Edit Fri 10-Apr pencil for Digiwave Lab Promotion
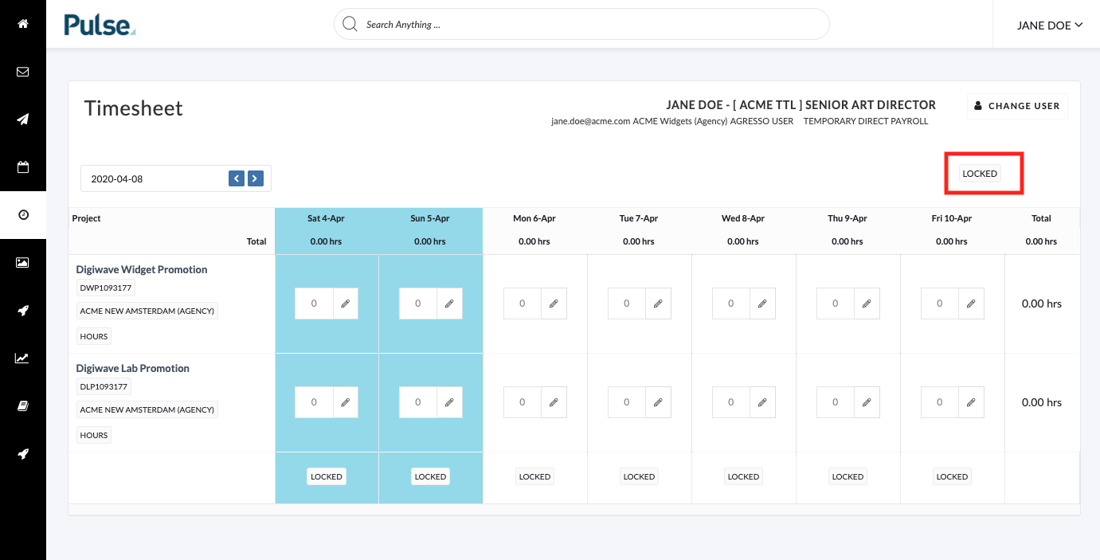This screenshot has width=1100, height=560. pyautogui.click(x=971, y=402)
